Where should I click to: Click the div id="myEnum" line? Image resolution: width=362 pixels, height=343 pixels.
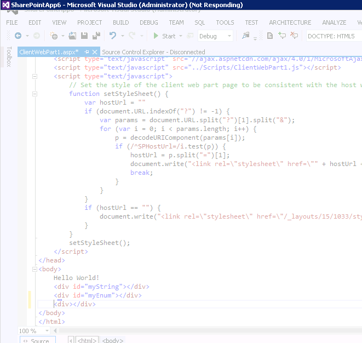click(97, 295)
